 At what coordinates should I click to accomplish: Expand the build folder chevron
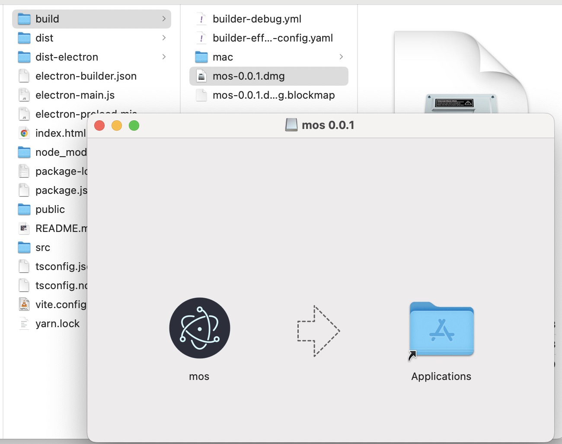164,19
